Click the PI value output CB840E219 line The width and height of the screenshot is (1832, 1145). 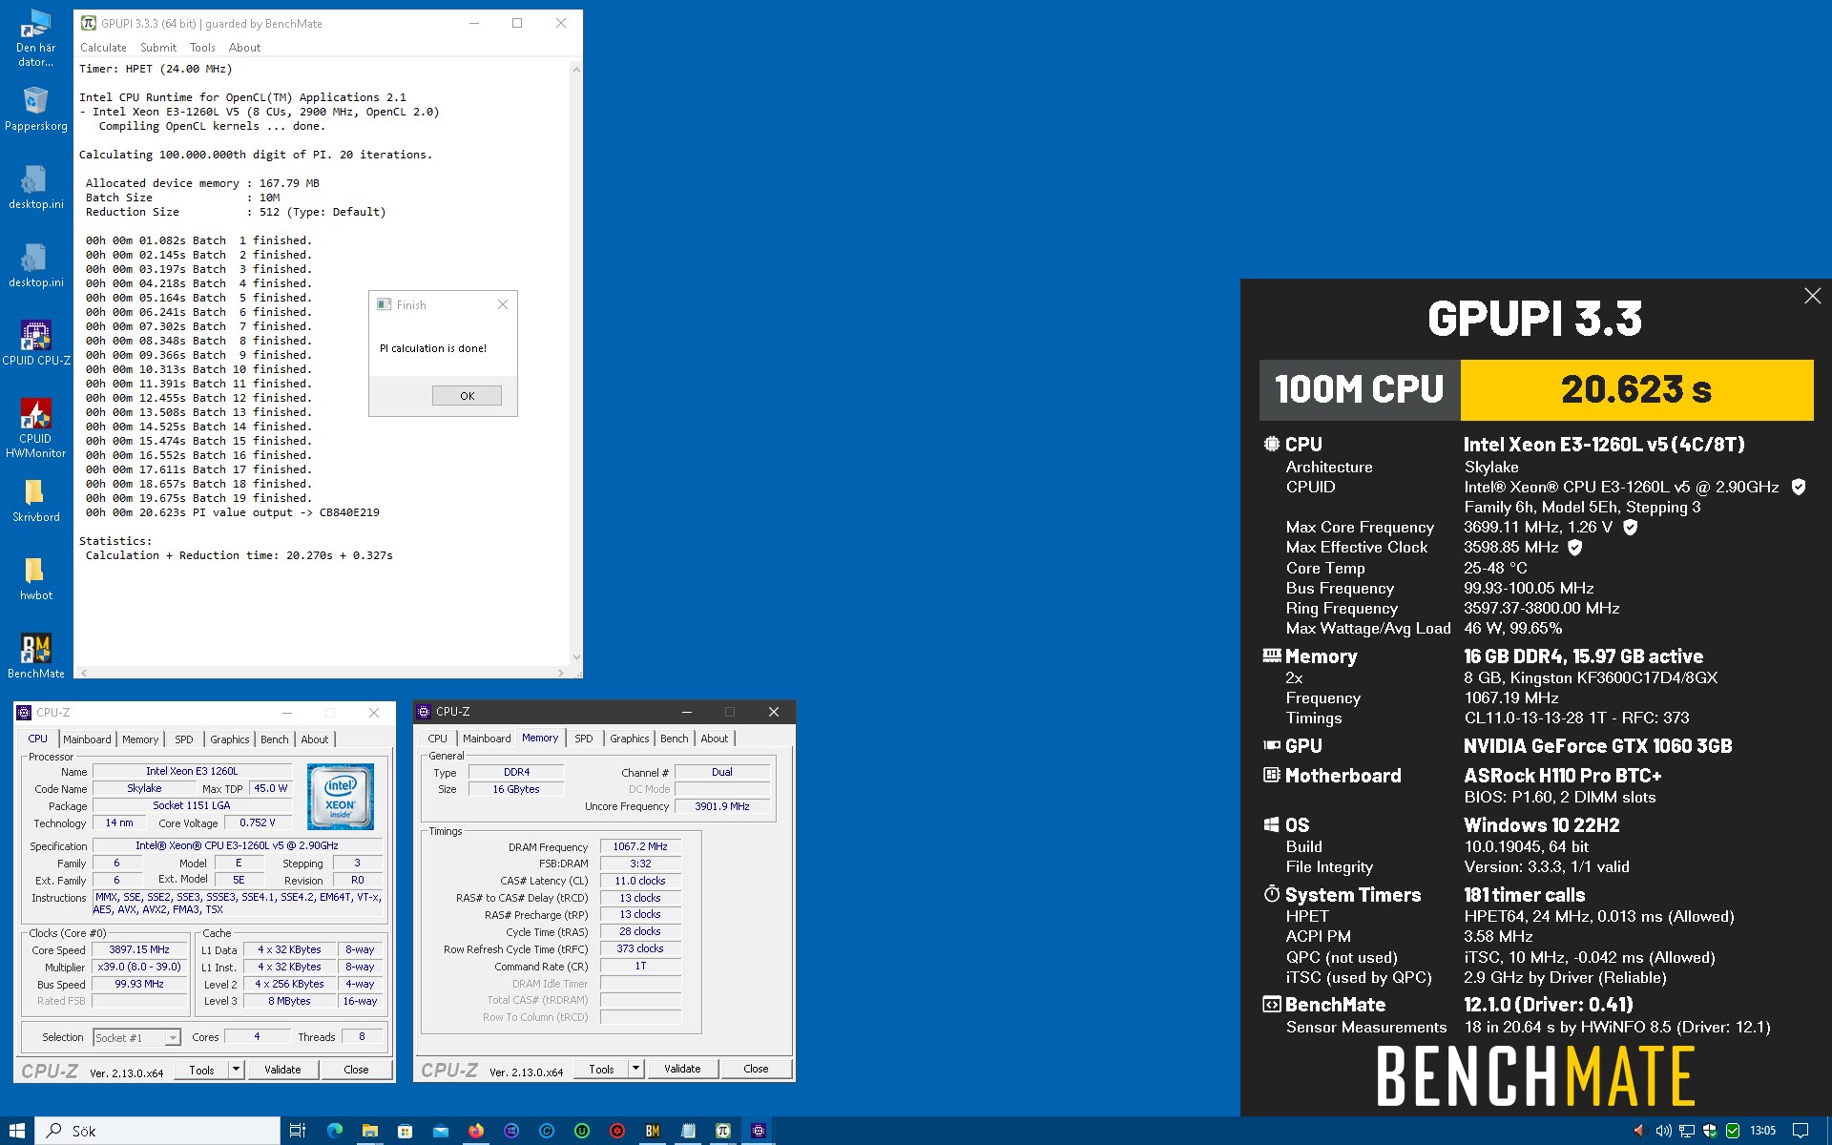pos(232,512)
